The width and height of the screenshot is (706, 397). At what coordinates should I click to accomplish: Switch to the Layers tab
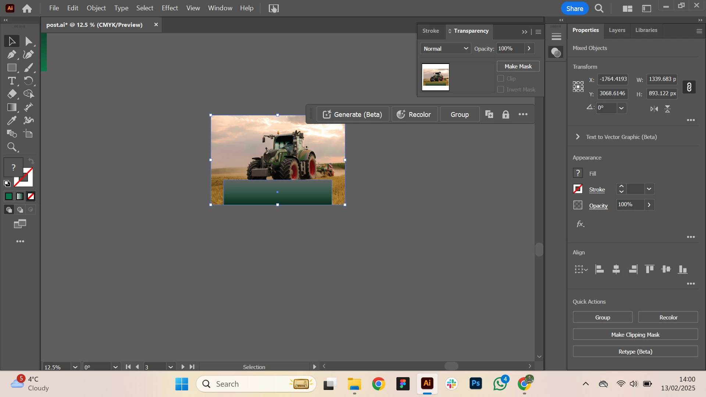617,30
